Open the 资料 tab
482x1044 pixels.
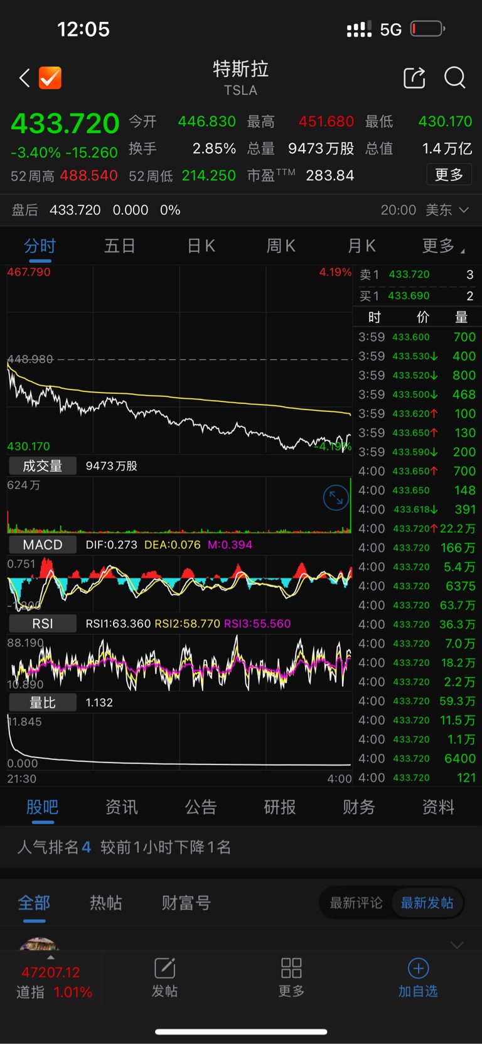(438, 807)
